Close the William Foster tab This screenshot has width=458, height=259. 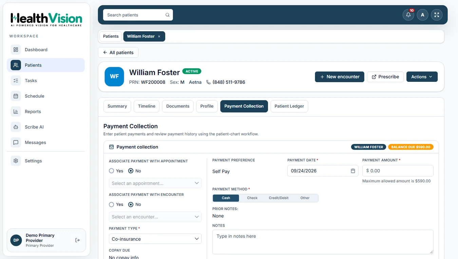(x=159, y=36)
